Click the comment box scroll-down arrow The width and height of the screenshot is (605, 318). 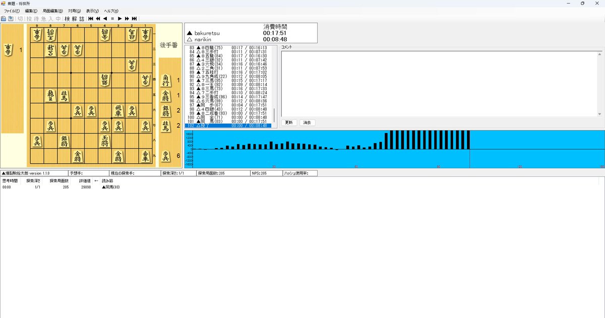[x=599, y=114]
